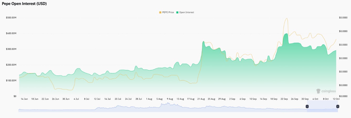
Task: Click the 26 Jun date label
Action: point(55,99)
